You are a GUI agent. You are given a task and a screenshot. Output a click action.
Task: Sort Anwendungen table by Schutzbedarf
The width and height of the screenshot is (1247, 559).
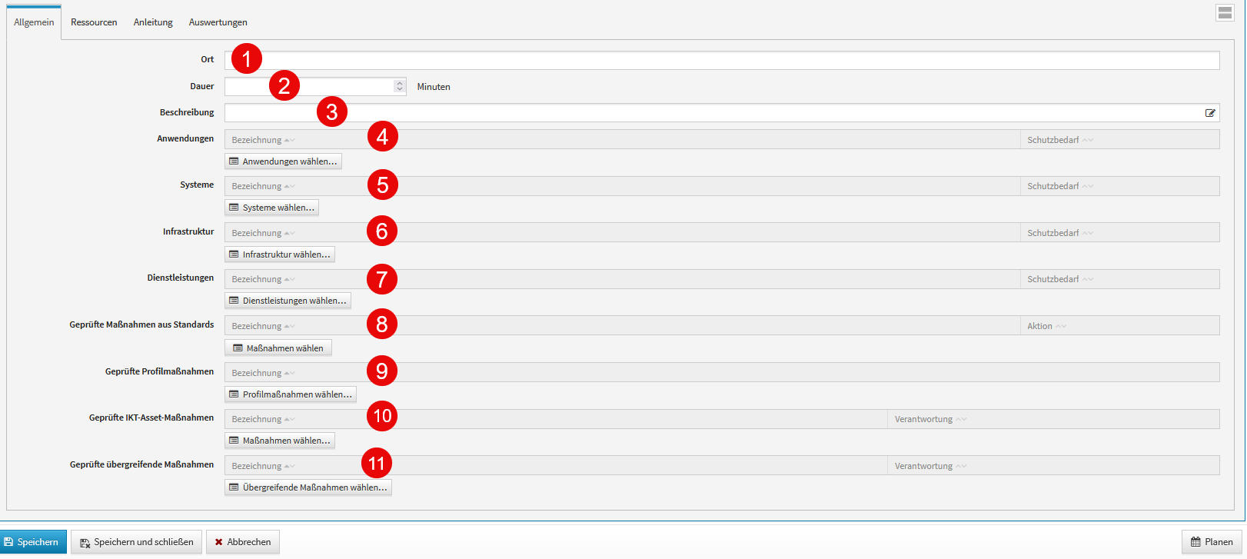pyautogui.click(x=1060, y=140)
